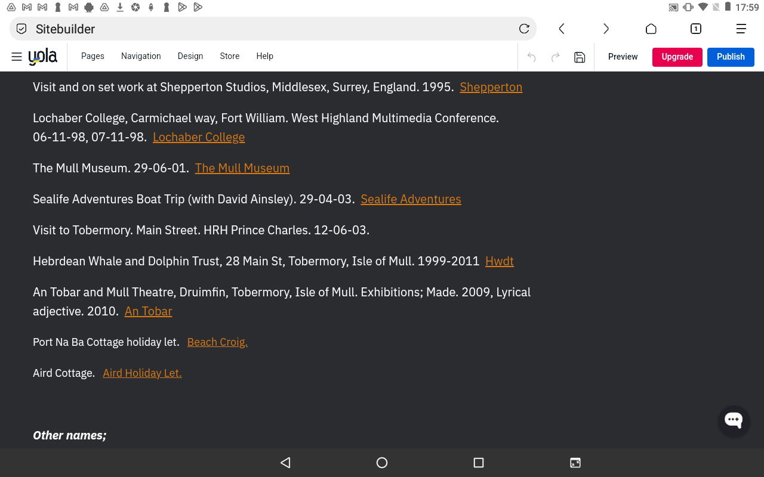This screenshot has height=477, width=764.
Task: Click the blue Publish button
Action: 731,57
